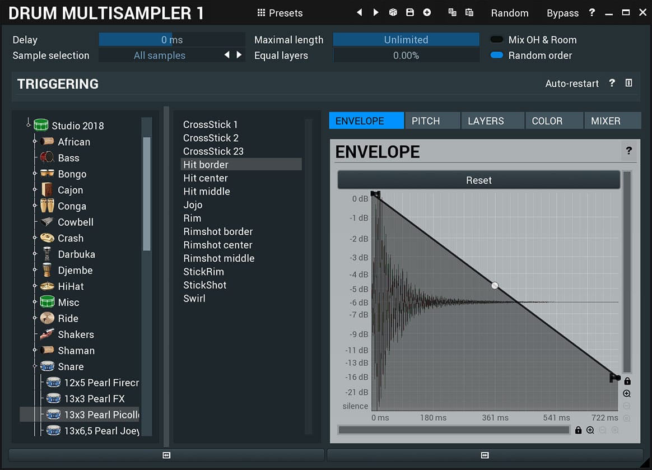Click the random preset dice icon

(x=393, y=12)
